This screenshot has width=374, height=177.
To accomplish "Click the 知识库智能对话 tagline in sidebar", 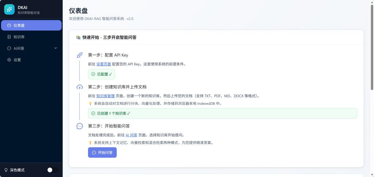I will tap(28, 13).
